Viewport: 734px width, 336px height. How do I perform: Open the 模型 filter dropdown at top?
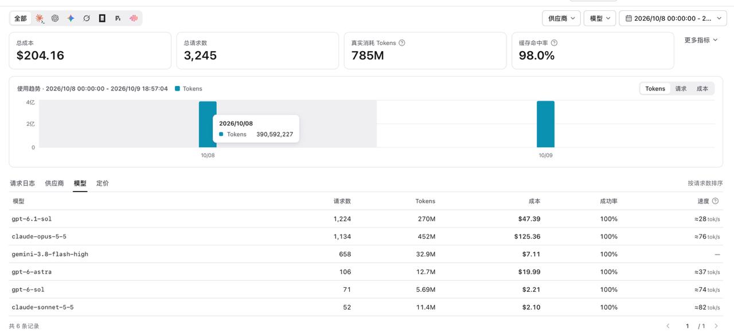(600, 18)
